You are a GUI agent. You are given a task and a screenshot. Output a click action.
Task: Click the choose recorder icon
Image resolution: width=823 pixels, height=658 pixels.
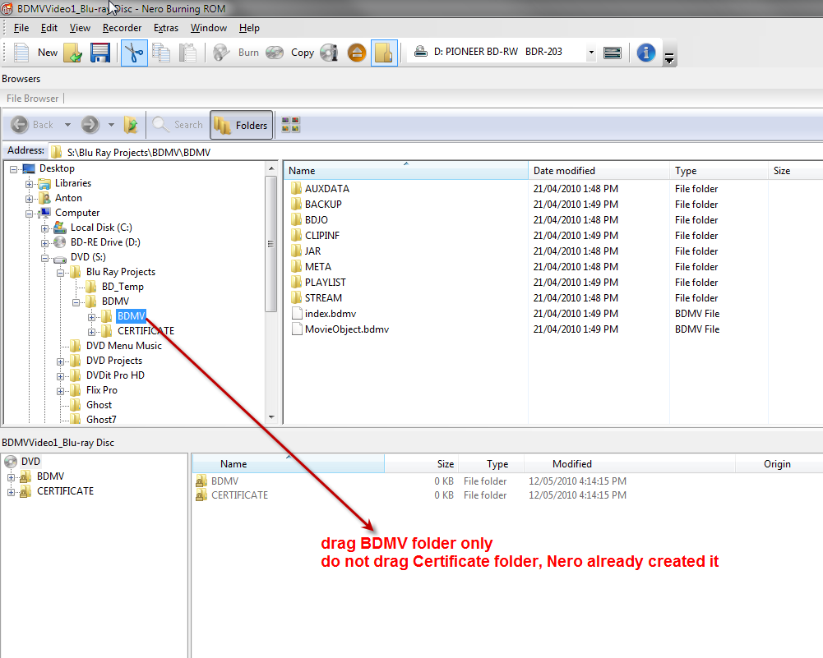click(613, 53)
